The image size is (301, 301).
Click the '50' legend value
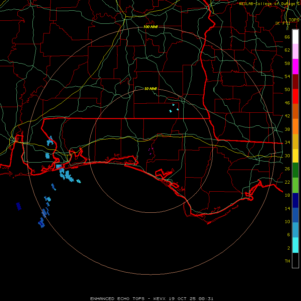287,90
